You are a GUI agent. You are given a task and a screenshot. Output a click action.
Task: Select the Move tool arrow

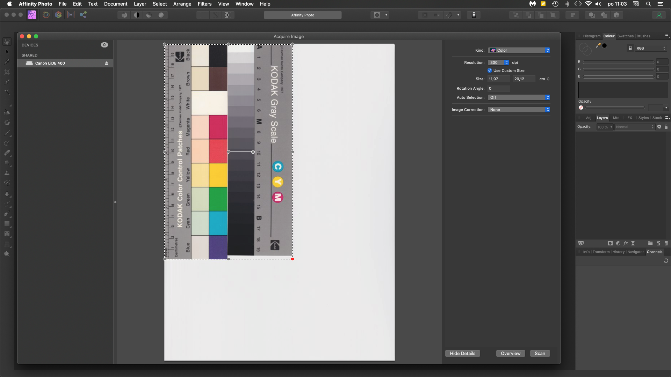pos(7,52)
